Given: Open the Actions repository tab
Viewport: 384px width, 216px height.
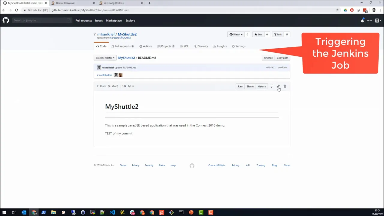Looking at the screenshot, I should click(146, 46).
